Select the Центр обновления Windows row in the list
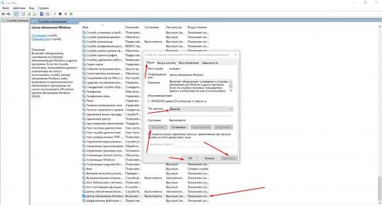 pos(146,196)
